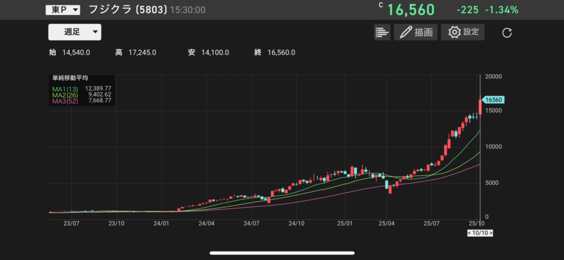
Task: Tap the -1.34% percent change value
Action: tap(502, 10)
